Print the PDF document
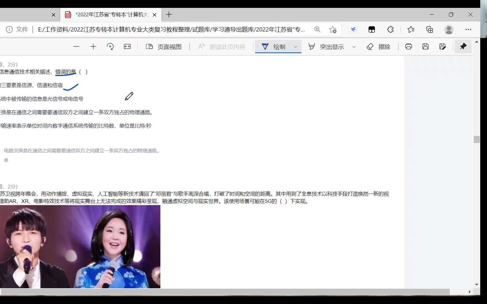This screenshot has height=304, width=487. click(409, 46)
